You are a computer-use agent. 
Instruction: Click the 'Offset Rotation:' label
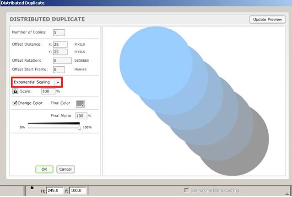tap(27, 60)
